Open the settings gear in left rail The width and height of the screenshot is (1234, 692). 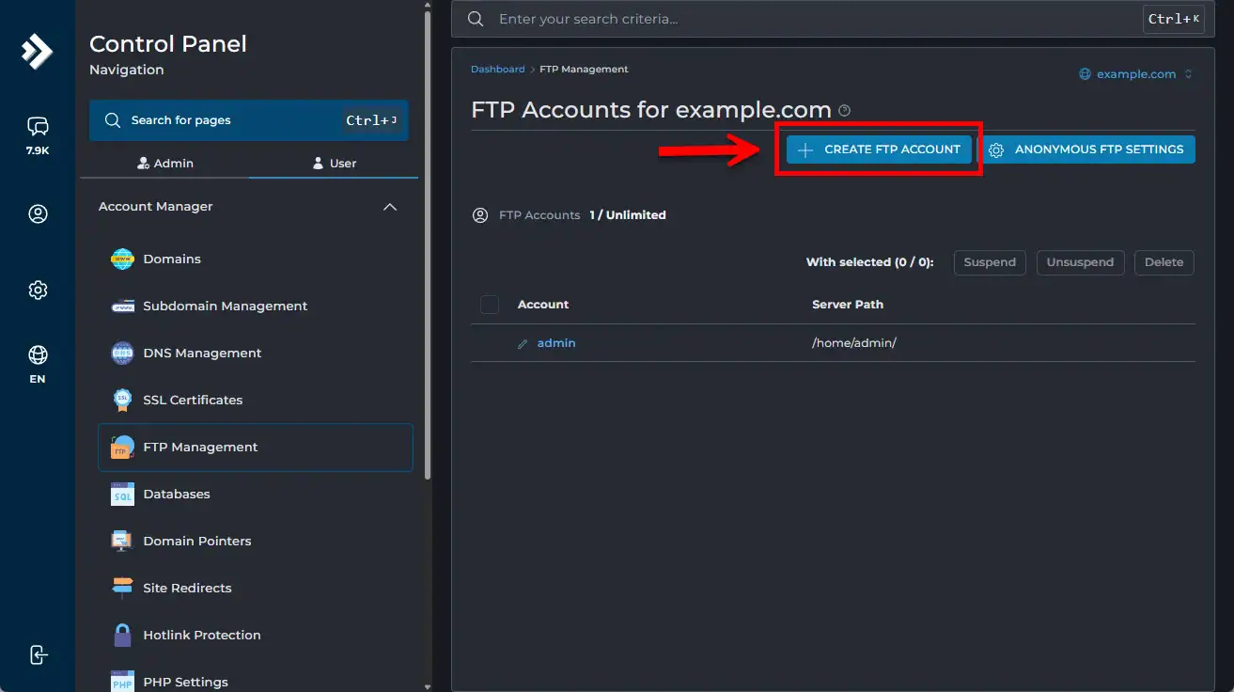click(x=38, y=290)
